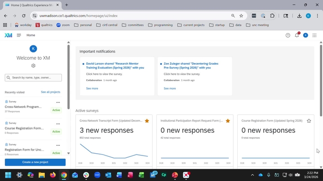The width and height of the screenshot is (323, 181).
Task: Unstar the Cross-Network Transcript Form survey
Action: (x=147, y=121)
